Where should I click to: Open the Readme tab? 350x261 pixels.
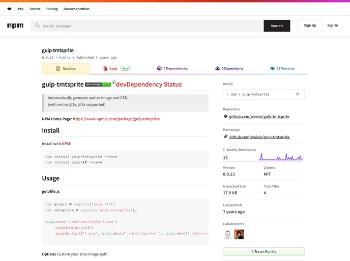66,69
